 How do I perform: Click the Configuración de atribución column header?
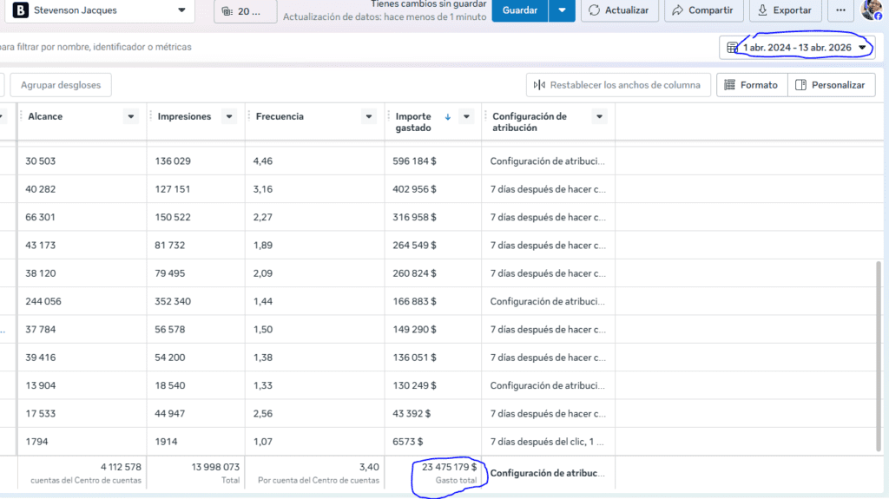pyautogui.click(x=530, y=121)
